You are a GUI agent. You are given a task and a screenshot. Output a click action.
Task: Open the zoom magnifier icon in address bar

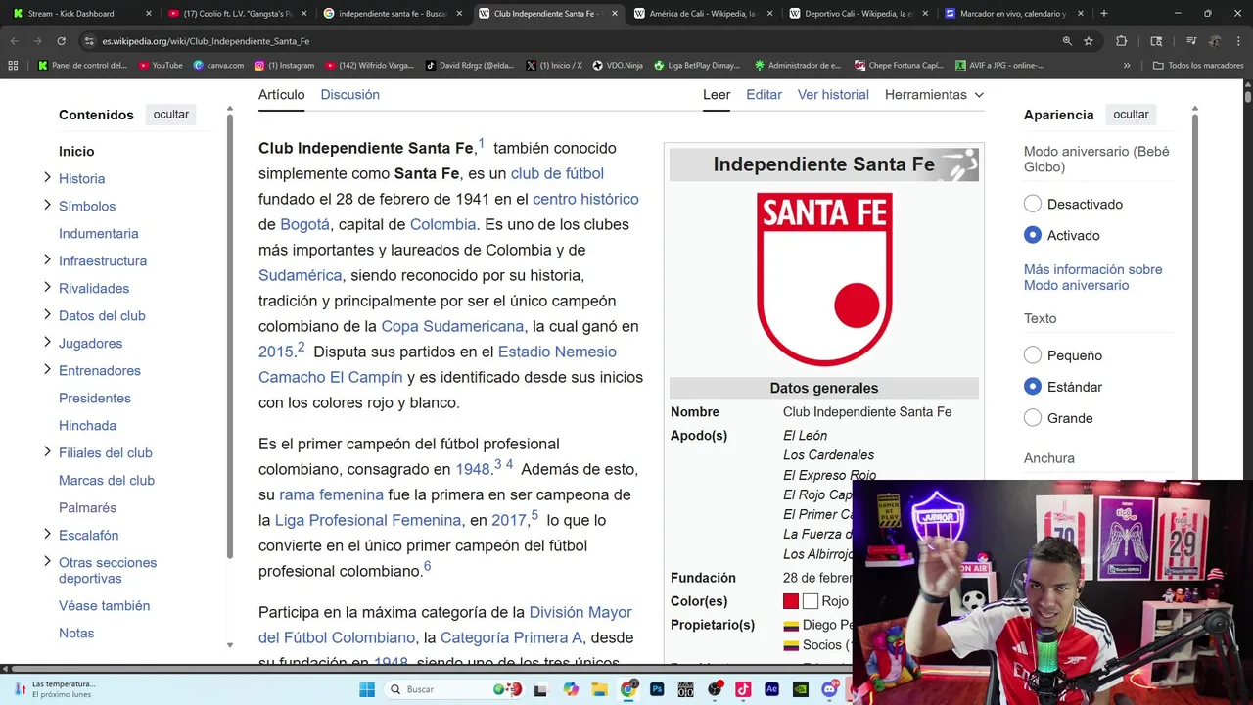pos(1067,41)
